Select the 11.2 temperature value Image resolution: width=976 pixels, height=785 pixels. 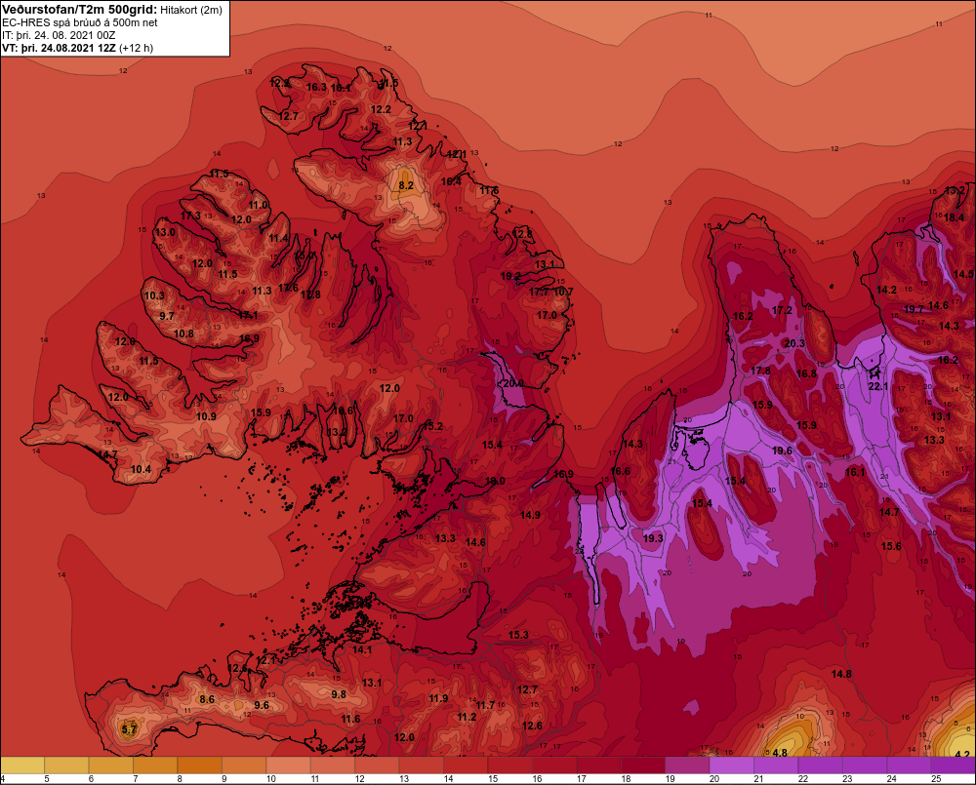point(467,717)
